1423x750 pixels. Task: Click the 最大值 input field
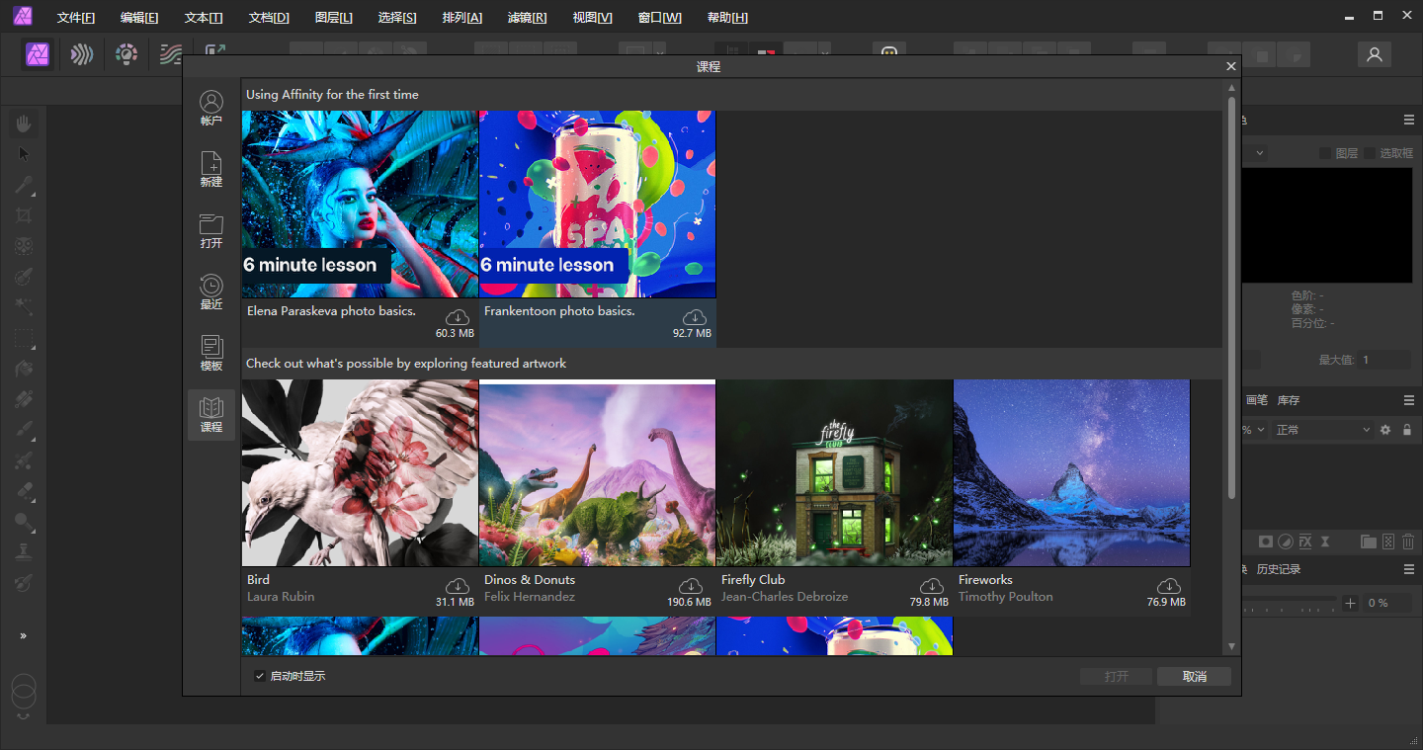click(x=1384, y=360)
